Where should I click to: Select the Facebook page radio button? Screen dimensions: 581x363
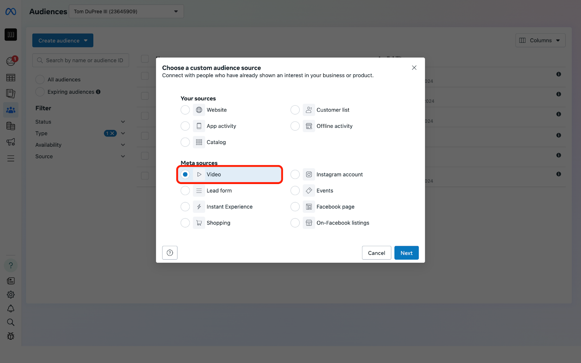[295, 207]
